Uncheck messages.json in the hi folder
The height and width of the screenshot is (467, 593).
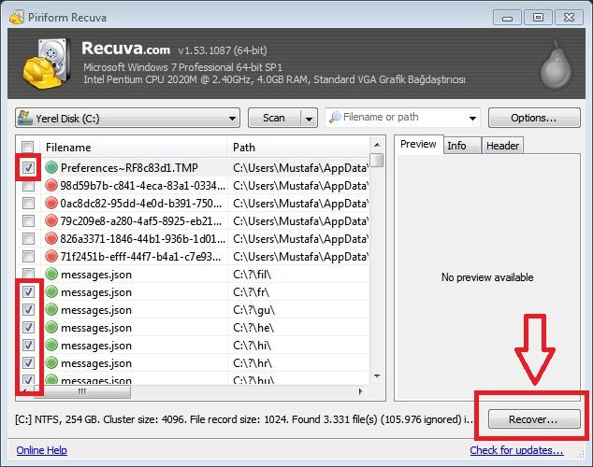pyautogui.click(x=28, y=345)
